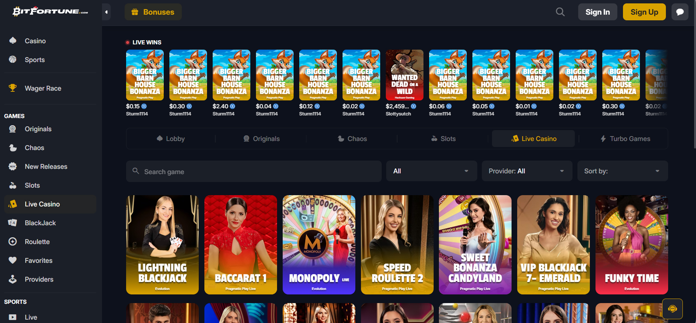Image resolution: width=696 pixels, height=323 pixels.
Task: Click the BlackJack cards icon in sidebar
Action: (13, 223)
